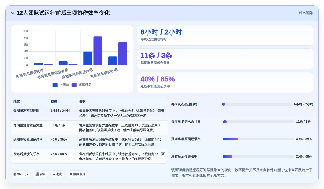Click the tall 试运行后 bar for 延期事项原因记录率
The height and width of the screenshot is (189, 324).
pyautogui.click(x=98, y=51)
